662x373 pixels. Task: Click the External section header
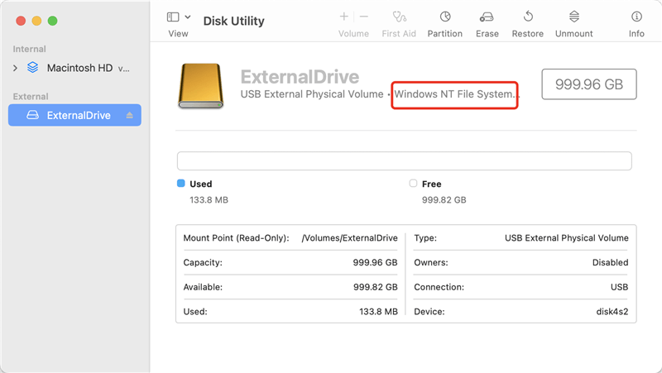click(x=31, y=96)
